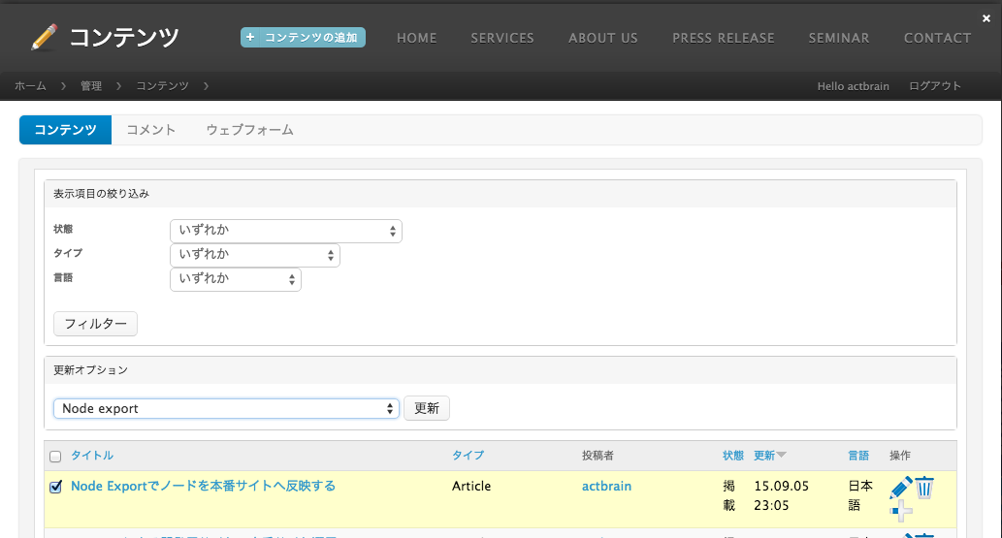Viewport: 1002px width, 538px height.
Task: Close the overlay with the top-right X
Action: coord(986,17)
